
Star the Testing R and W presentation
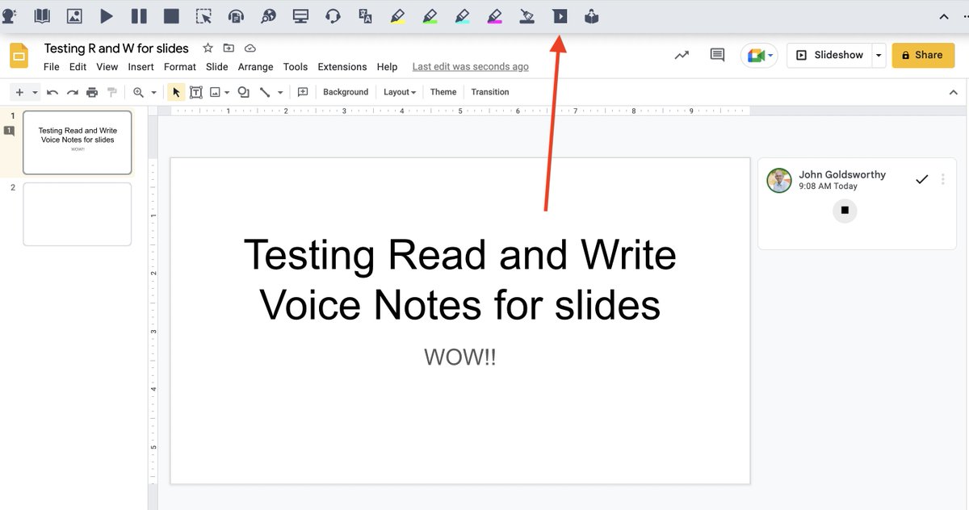208,48
